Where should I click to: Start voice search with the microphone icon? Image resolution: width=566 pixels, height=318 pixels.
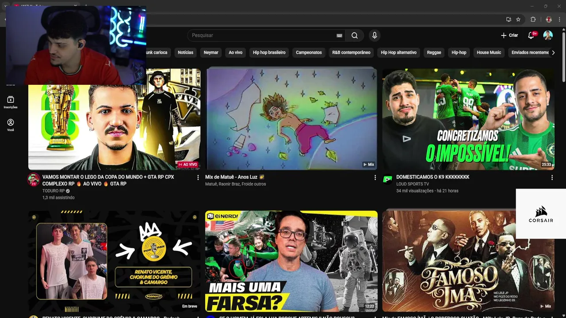pos(375,35)
